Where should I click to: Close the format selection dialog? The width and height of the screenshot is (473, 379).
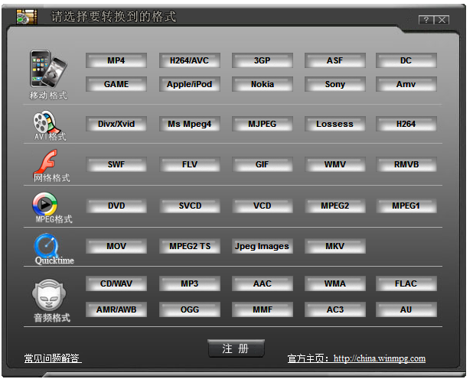pos(442,20)
